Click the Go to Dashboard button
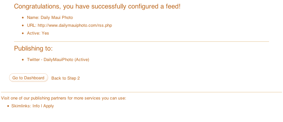 (29, 78)
